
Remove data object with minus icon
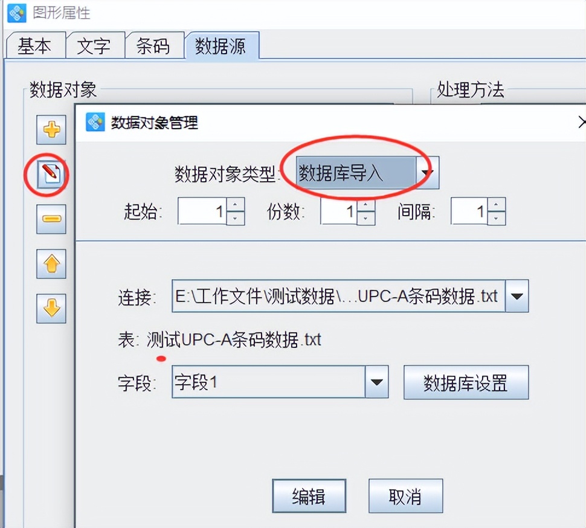coord(51,219)
